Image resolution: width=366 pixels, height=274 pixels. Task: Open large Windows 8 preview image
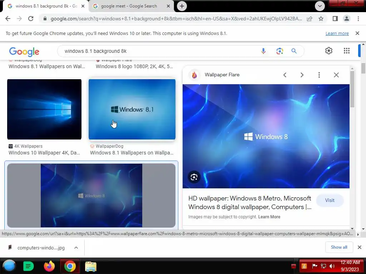click(266, 136)
